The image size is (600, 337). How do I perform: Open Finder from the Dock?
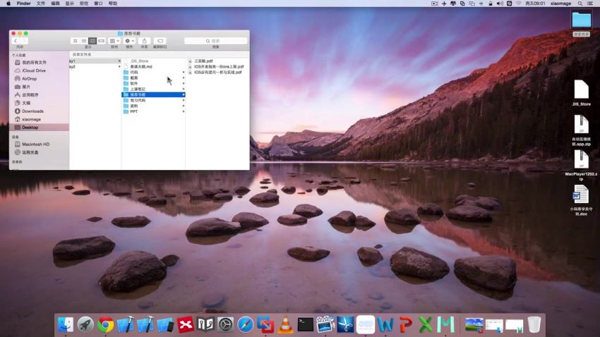[66, 324]
